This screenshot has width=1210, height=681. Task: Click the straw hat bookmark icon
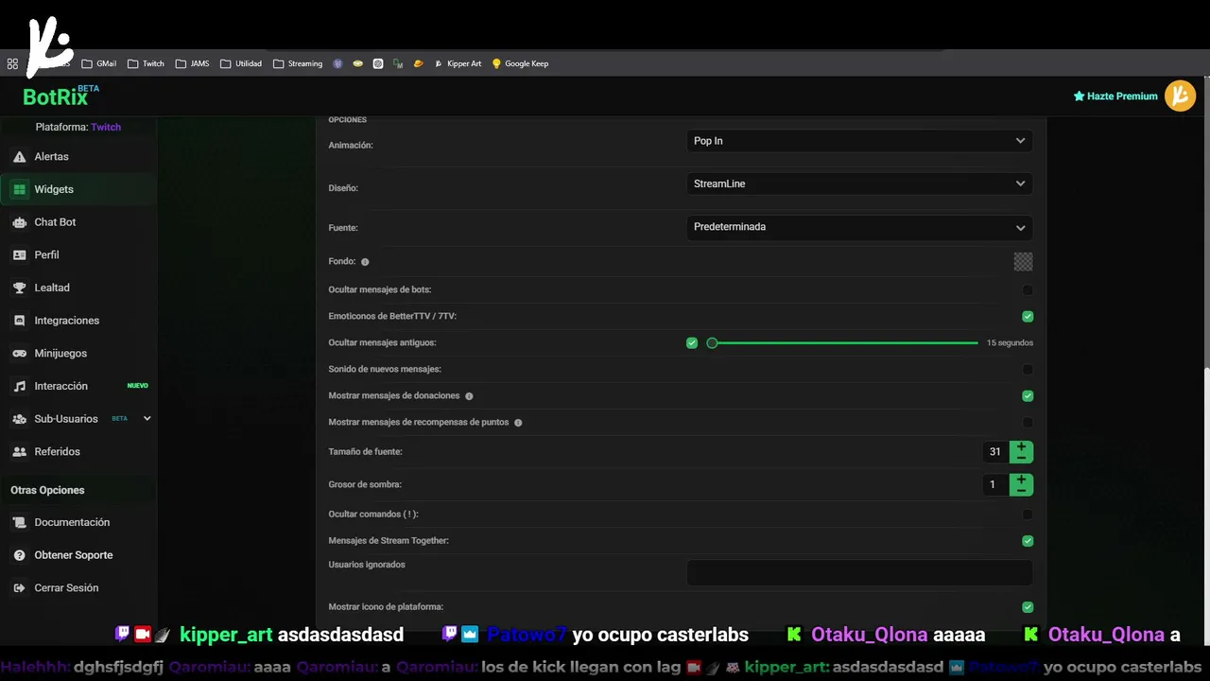(418, 64)
